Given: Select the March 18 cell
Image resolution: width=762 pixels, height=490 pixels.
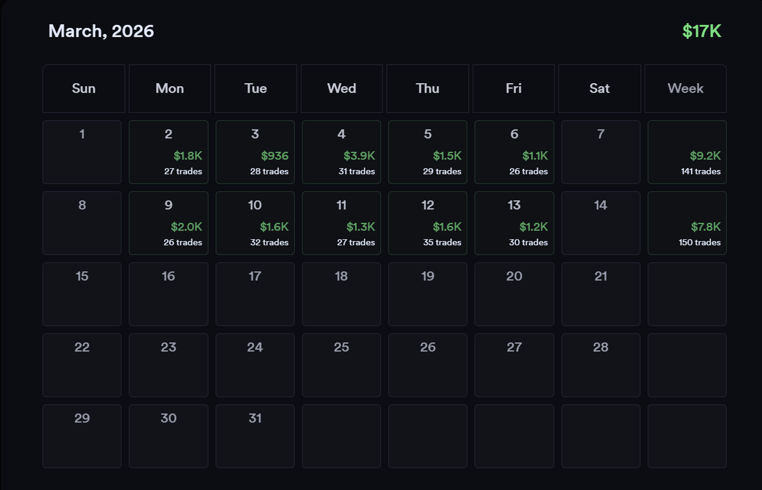Looking at the screenshot, I should (x=341, y=295).
